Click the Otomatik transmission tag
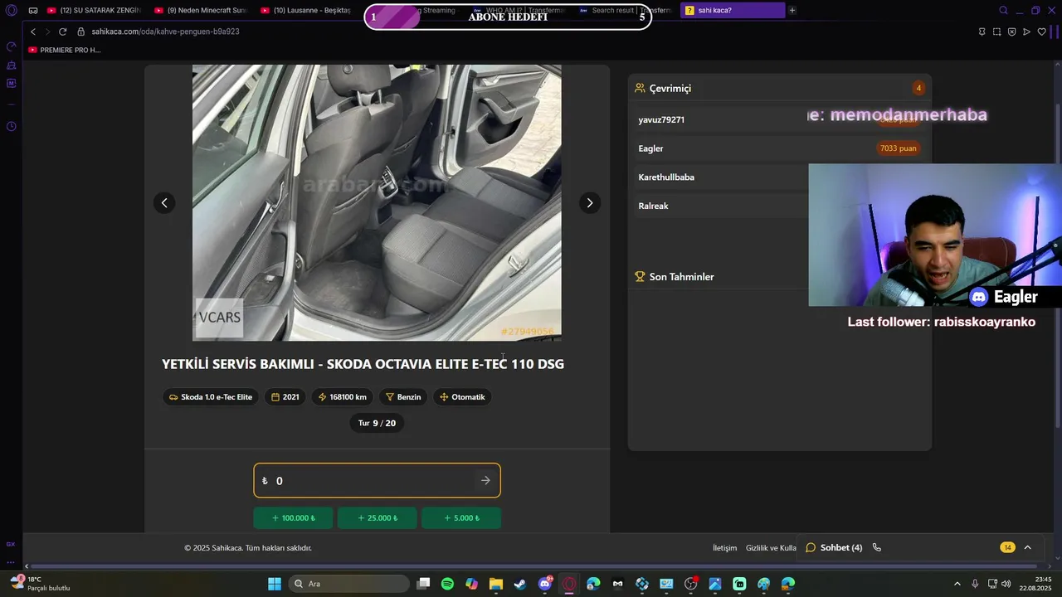 coord(462,397)
